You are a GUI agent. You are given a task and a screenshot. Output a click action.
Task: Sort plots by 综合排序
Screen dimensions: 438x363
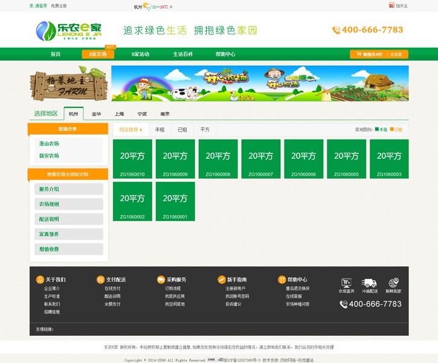tap(130, 129)
